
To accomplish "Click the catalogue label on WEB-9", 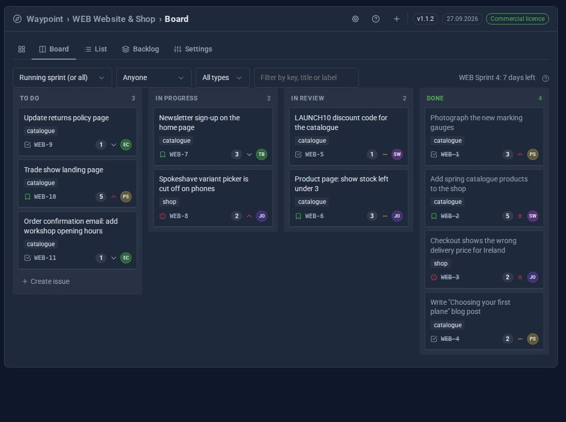I will click(41, 131).
